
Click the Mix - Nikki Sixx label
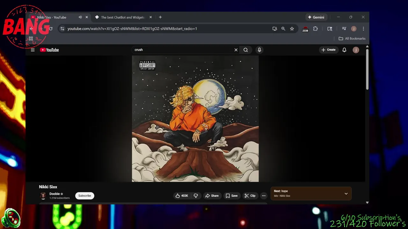click(282, 196)
